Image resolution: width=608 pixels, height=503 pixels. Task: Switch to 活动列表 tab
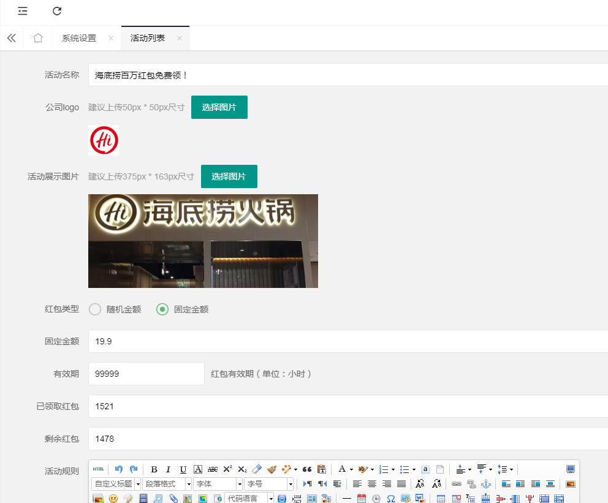coord(148,38)
